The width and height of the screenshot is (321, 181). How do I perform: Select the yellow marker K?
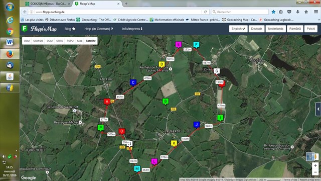coord(174,143)
